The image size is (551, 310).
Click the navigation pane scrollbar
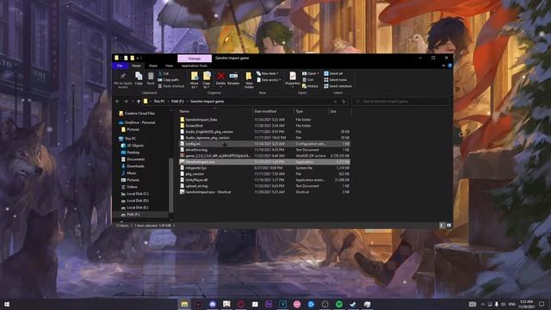pos(171,185)
